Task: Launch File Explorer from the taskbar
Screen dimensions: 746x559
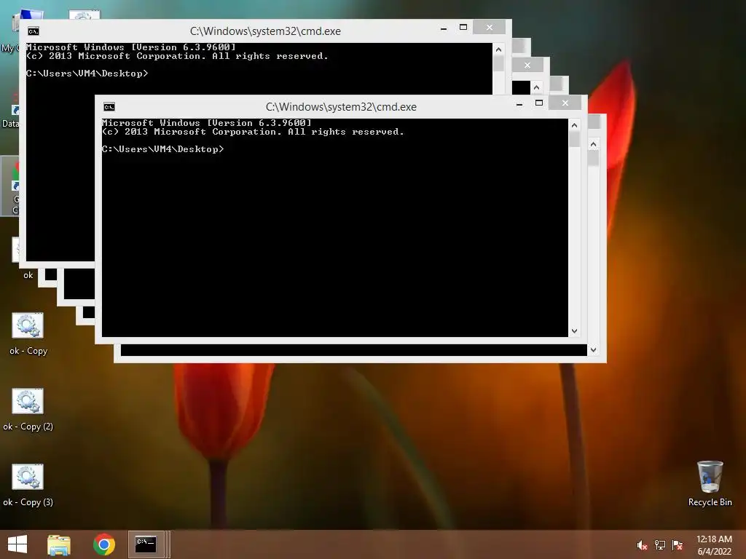Action: pos(59,544)
